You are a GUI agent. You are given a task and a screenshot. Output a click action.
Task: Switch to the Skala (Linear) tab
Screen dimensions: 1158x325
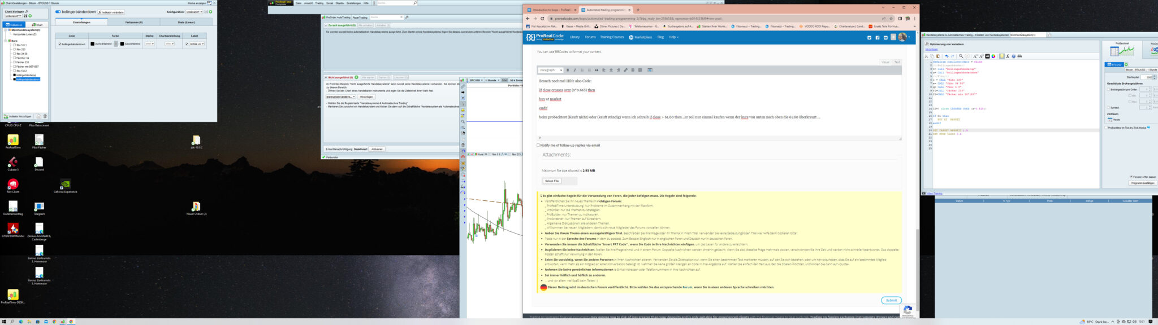click(x=187, y=22)
